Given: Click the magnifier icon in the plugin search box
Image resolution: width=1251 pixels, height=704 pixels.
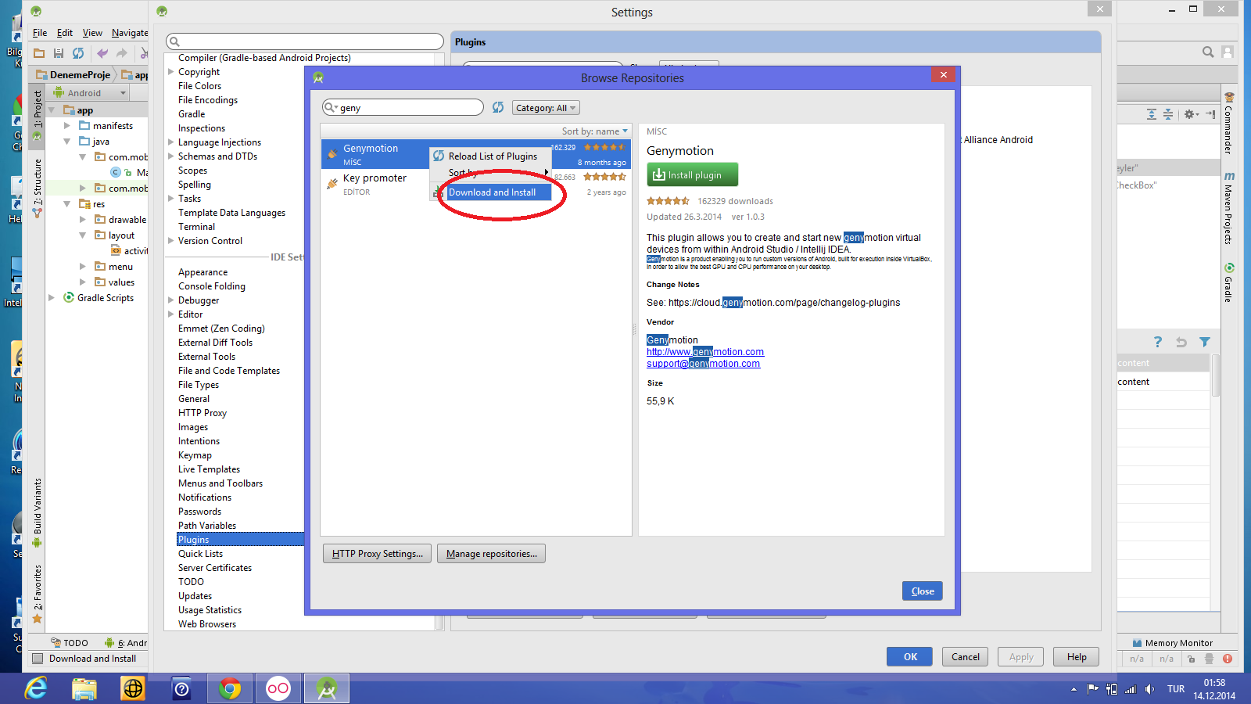Looking at the screenshot, I should pos(331,107).
